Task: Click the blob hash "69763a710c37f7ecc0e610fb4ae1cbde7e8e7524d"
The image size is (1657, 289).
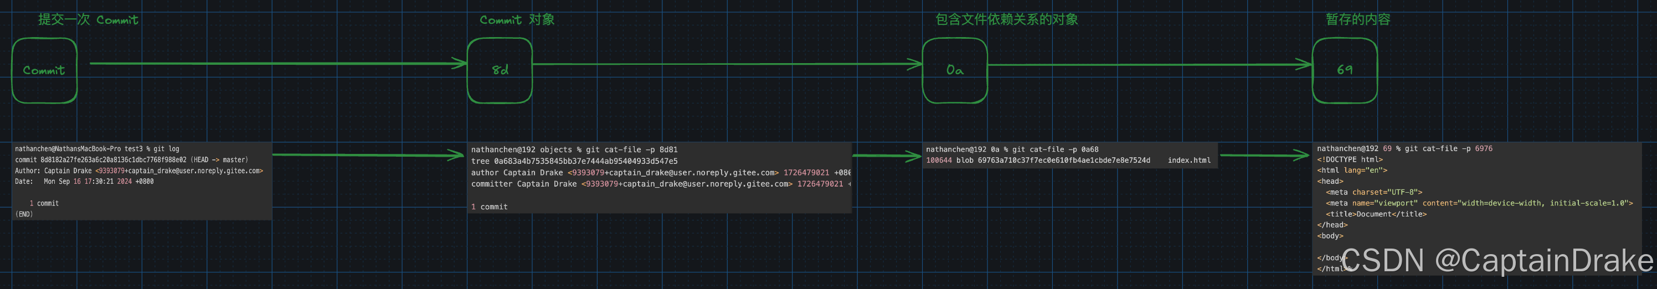Action: click(1064, 160)
